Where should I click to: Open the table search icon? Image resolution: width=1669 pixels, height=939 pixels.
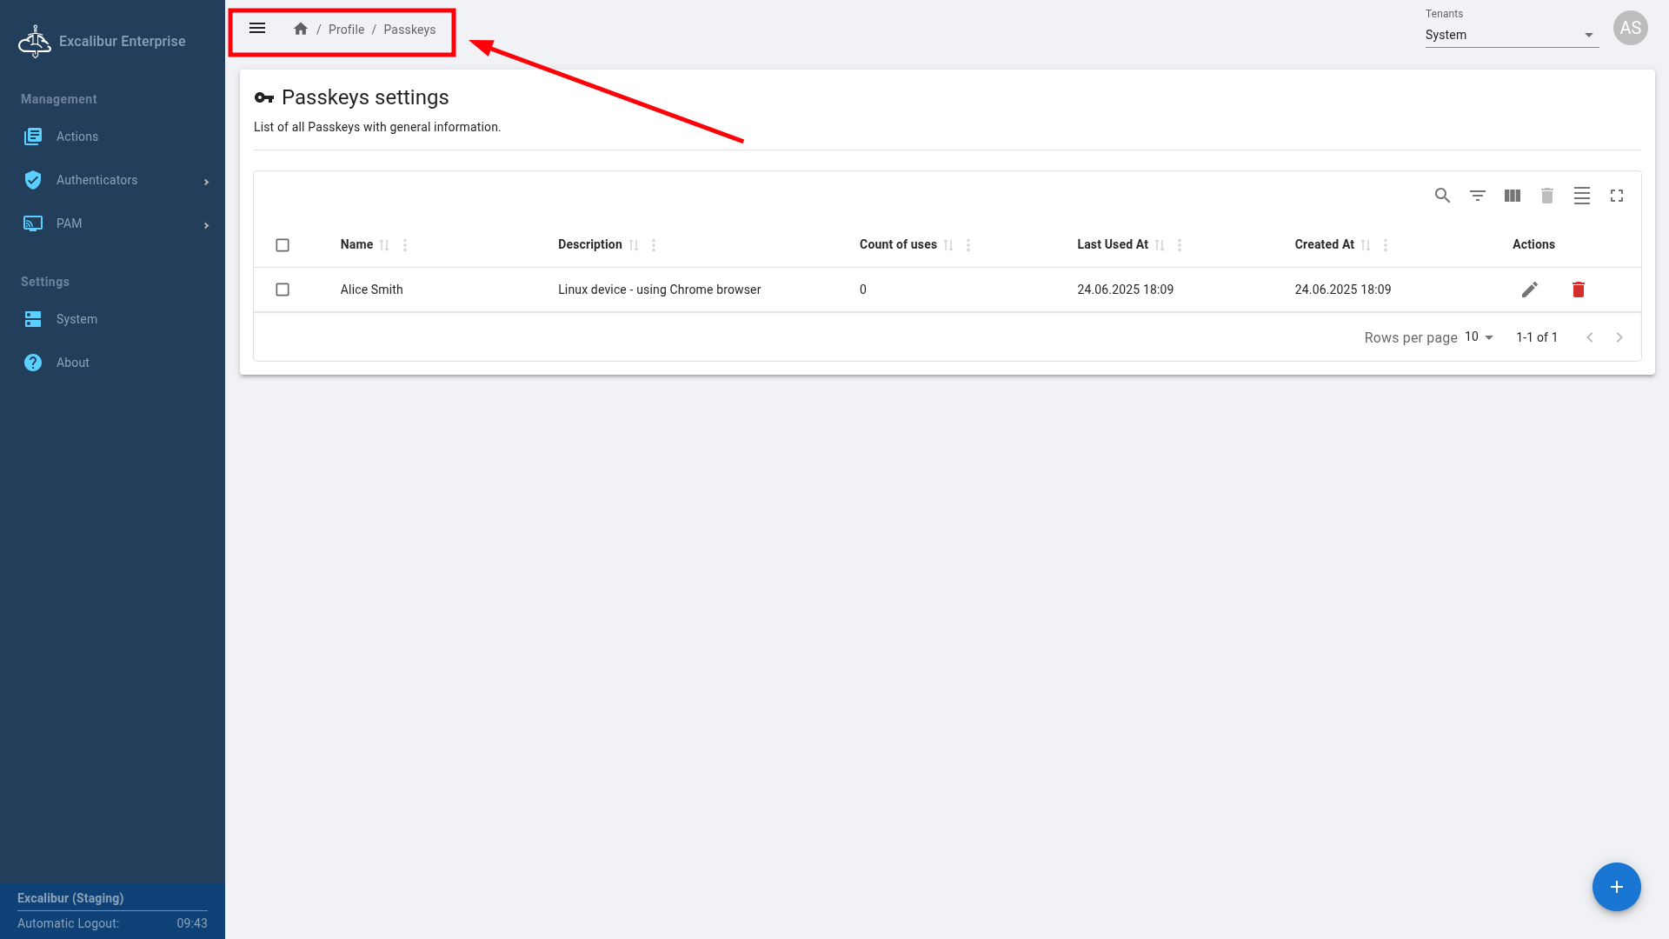[x=1442, y=196]
